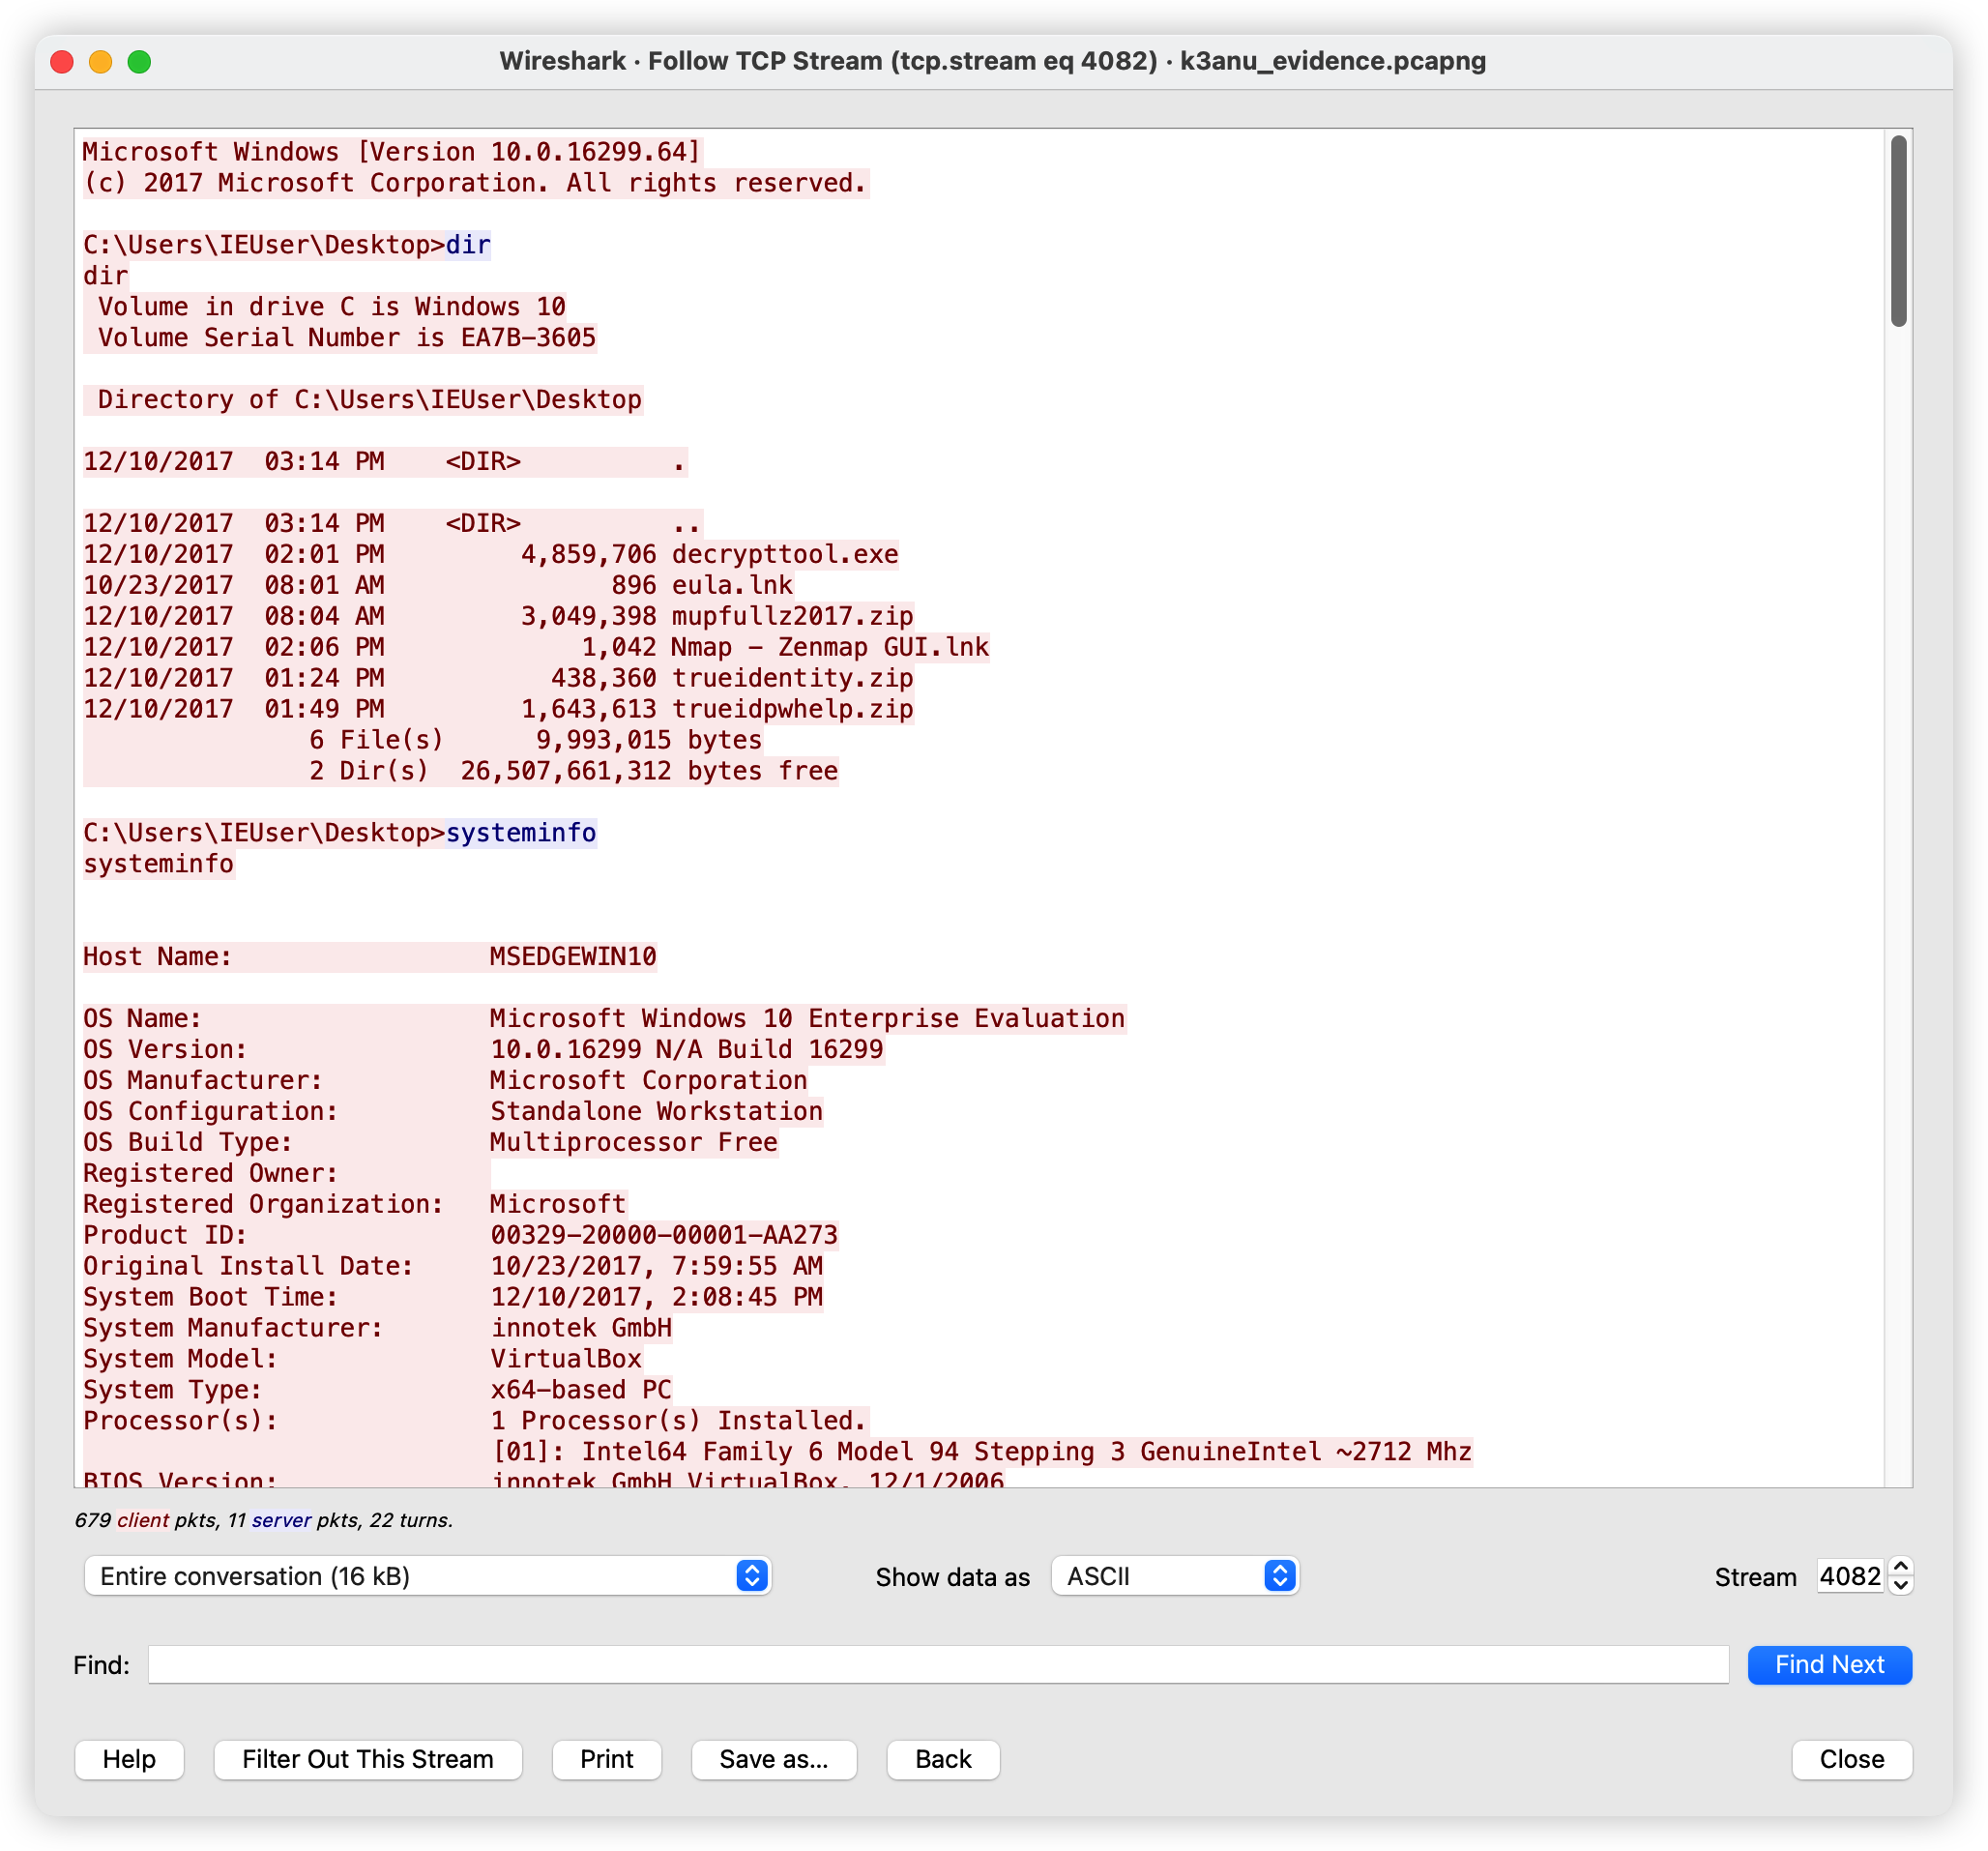
Task: Click the Stream number field showing 4082
Action: point(1850,1576)
